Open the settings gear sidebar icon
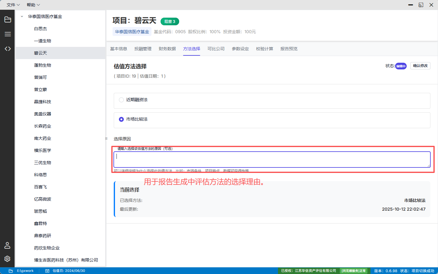This screenshot has height=274, width=438. [7, 259]
